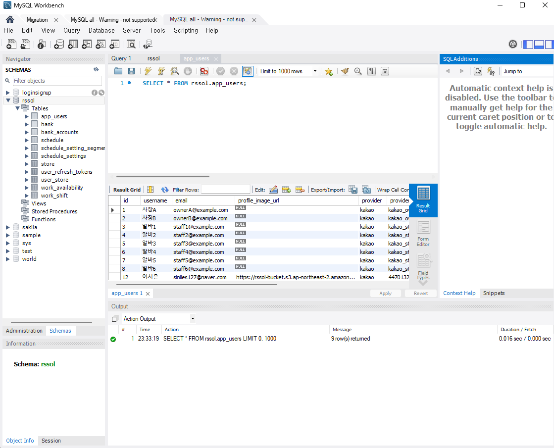Edit current row pencil icon
This screenshot has height=448, width=554.
(273, 190)
